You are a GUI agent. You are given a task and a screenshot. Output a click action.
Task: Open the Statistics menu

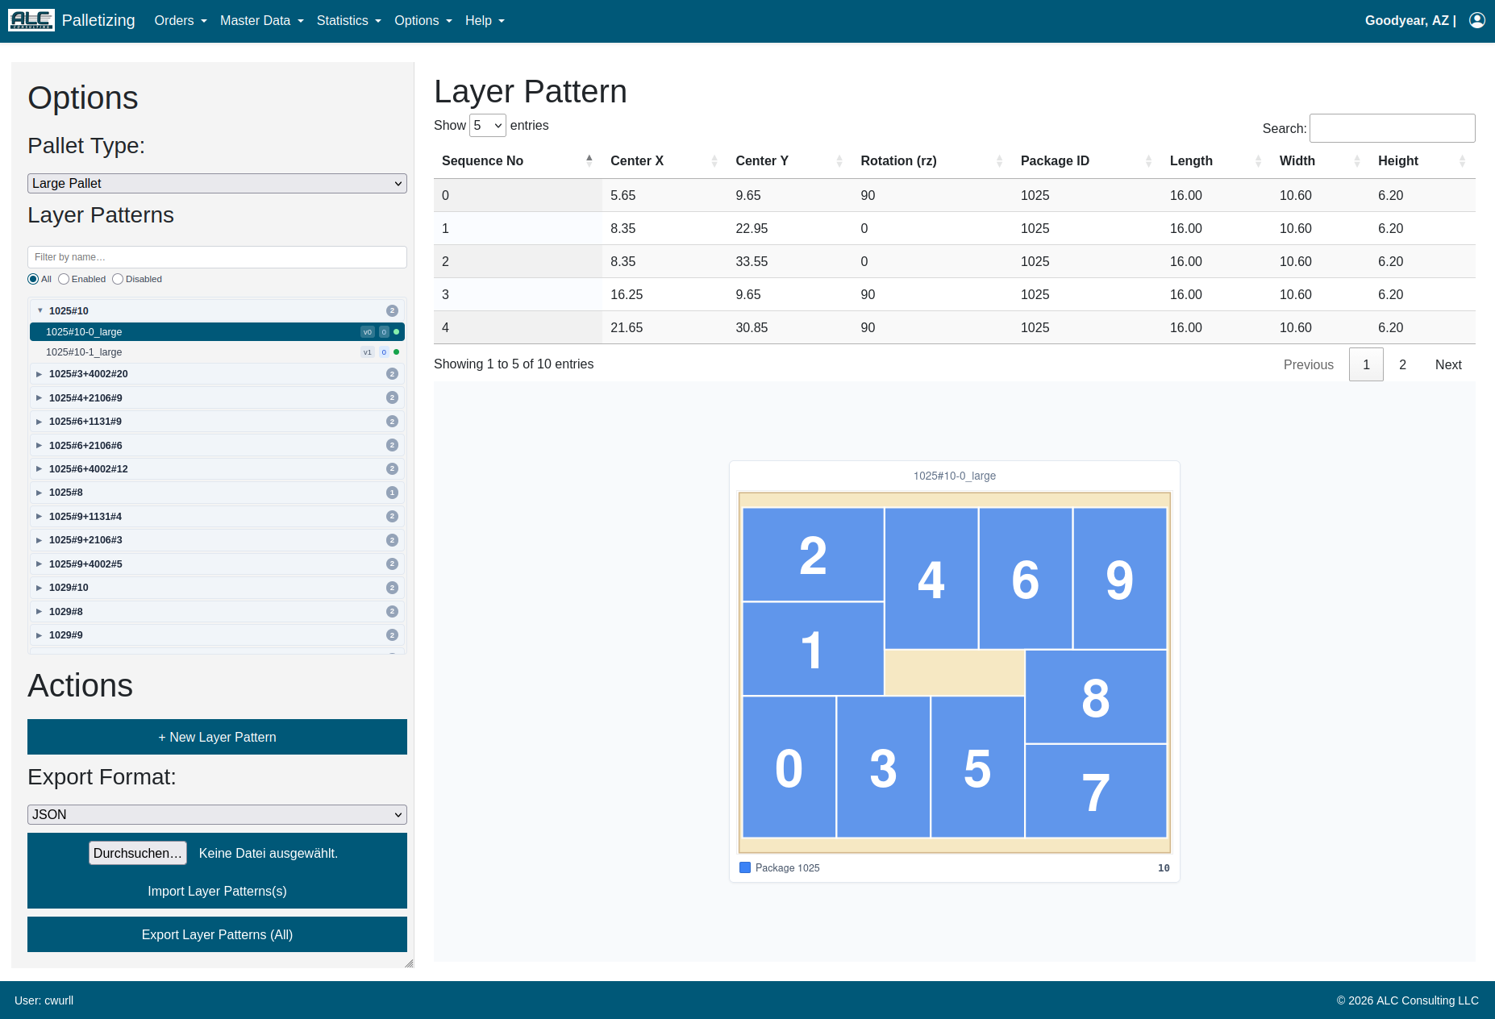[x=349, y=20]
